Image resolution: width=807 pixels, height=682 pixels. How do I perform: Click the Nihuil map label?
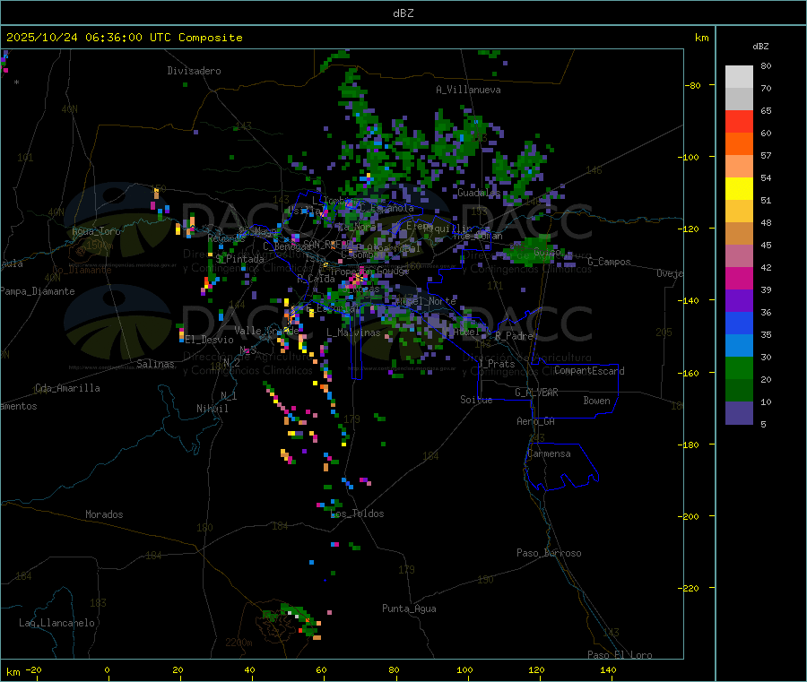coord(213,409)
